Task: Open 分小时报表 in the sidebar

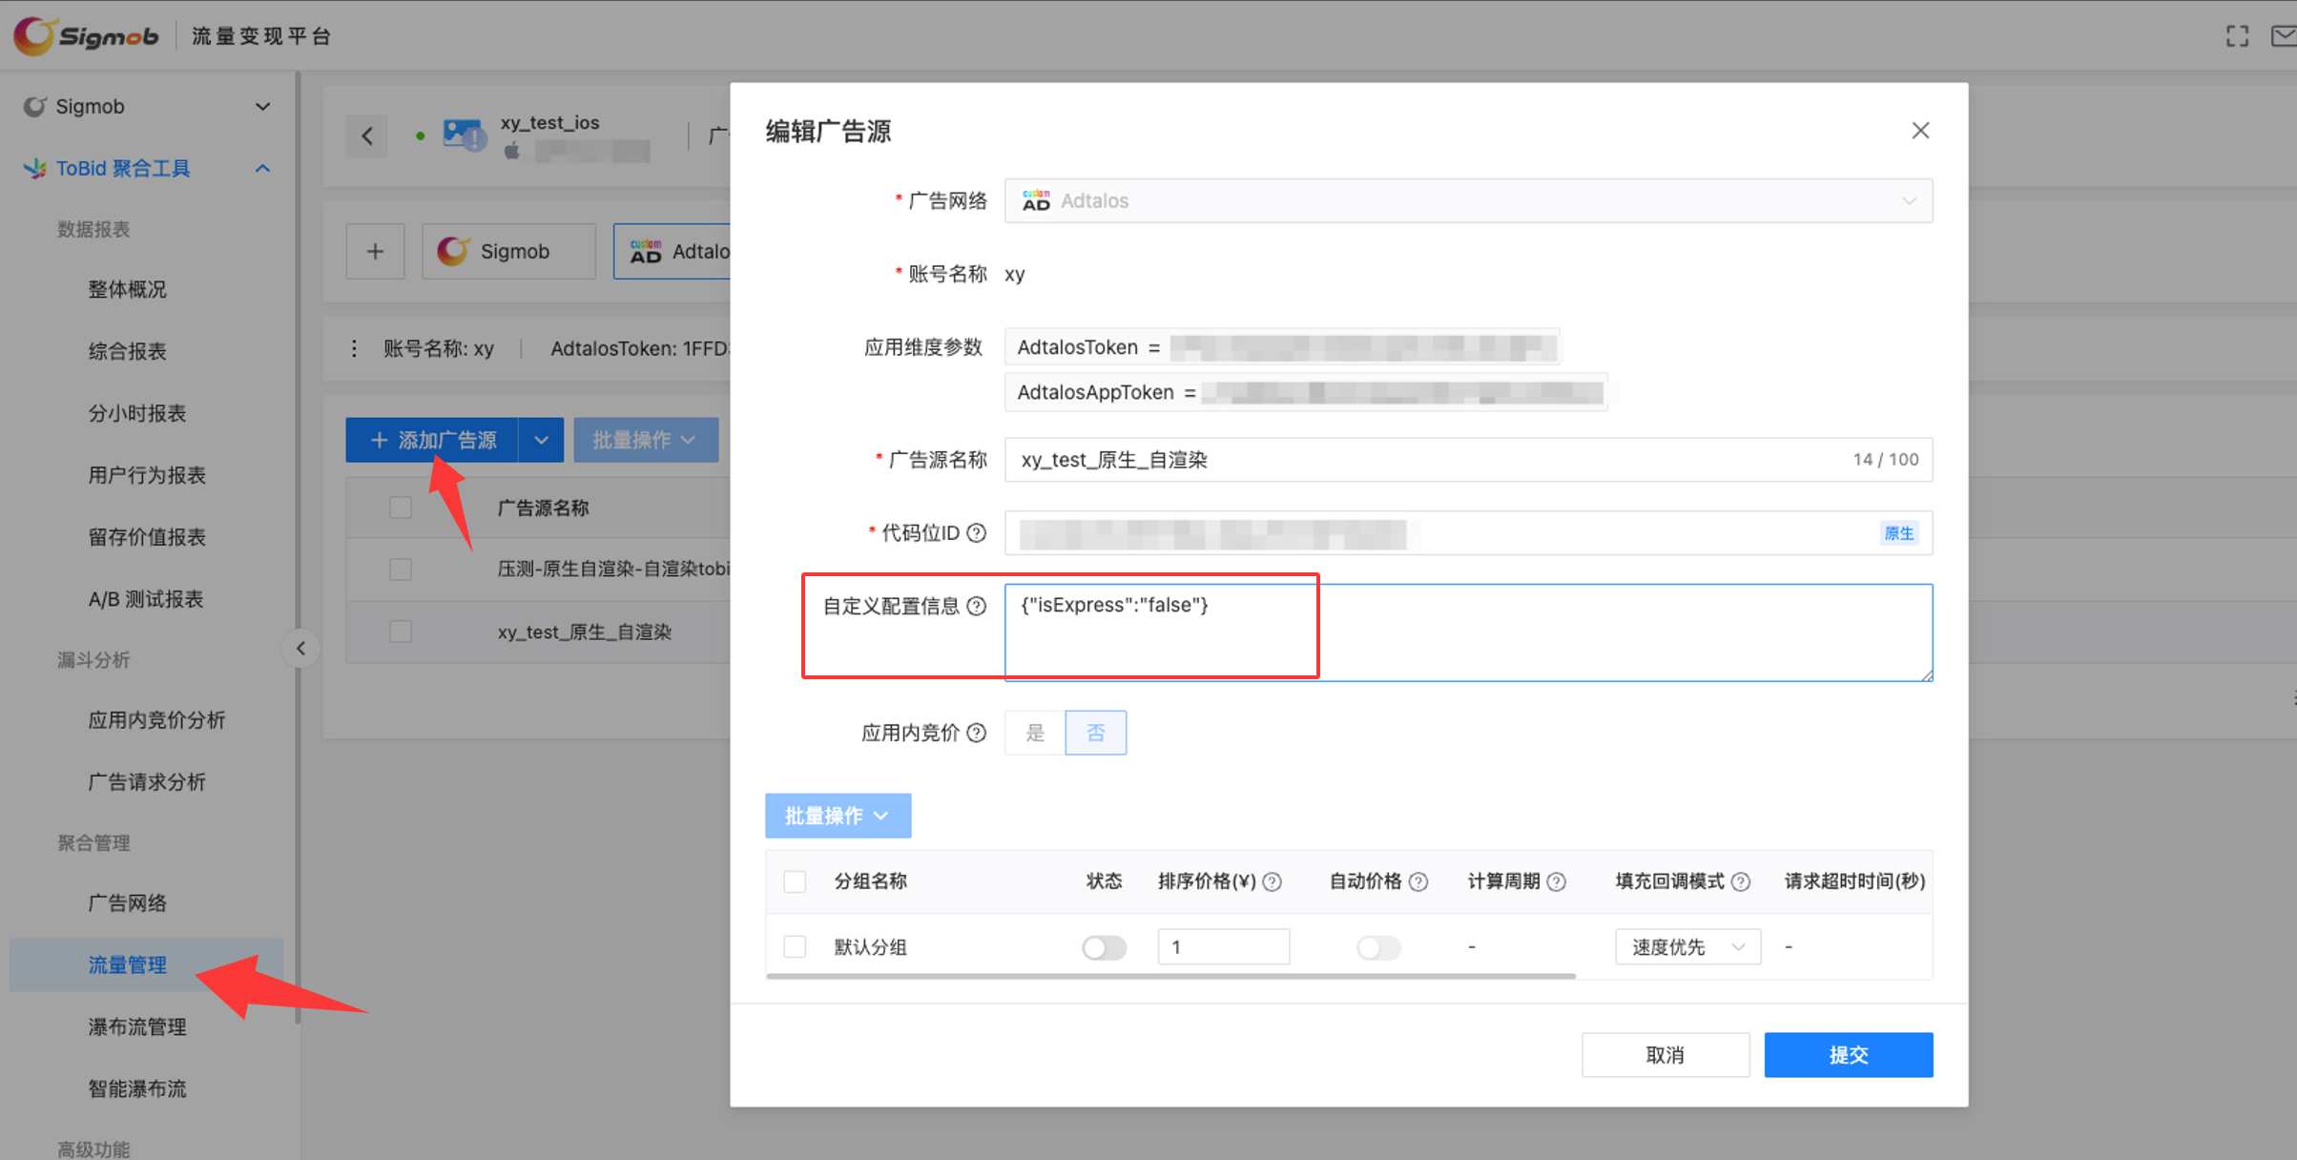Action: click(x=136, y=413)
